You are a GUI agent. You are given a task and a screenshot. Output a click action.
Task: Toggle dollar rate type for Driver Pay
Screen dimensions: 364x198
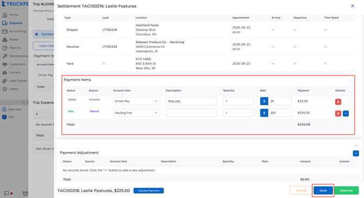[264, 101]
